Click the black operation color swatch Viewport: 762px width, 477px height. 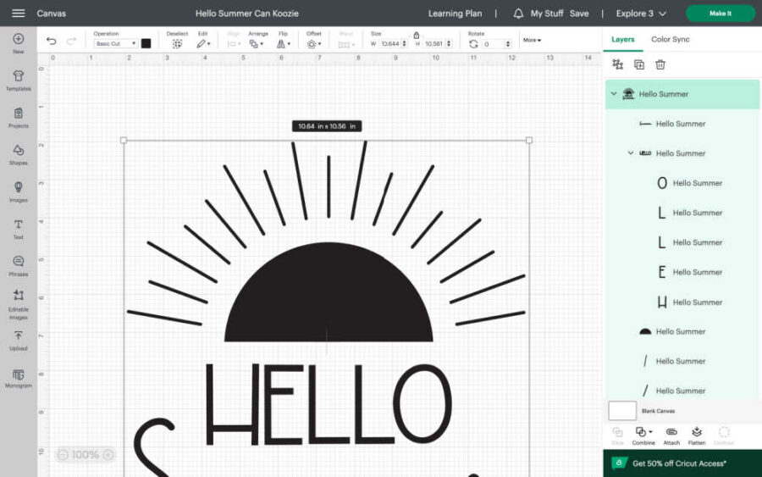(x=146, y=43)
